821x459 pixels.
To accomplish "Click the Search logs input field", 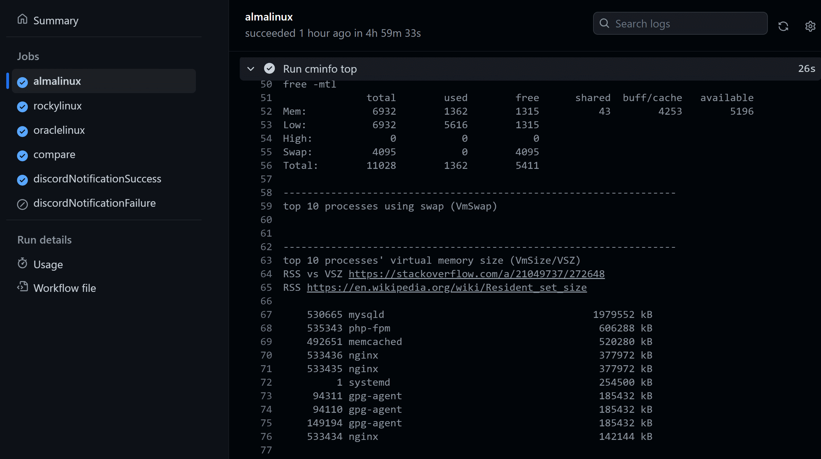I will (x=680, y=23).
